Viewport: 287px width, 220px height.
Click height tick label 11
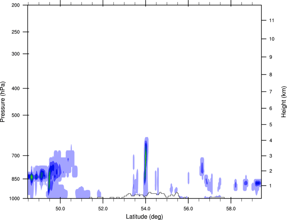click(x=272, y=20)
